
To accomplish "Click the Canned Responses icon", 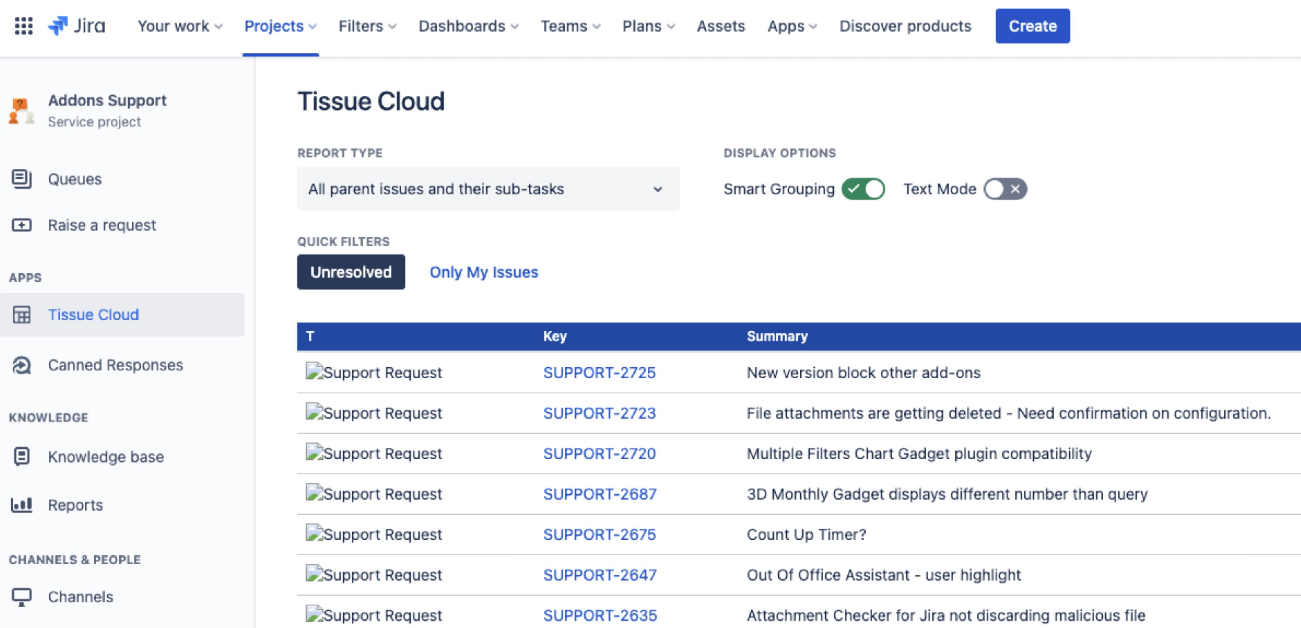I will pyautogui.click(x=22, y=365).
